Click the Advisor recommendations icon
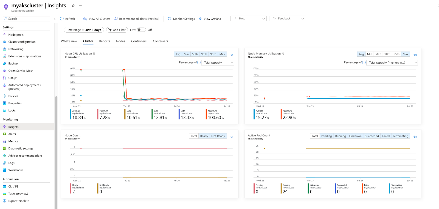The width and height of the screenshot is (439, 209). point(4,156)
